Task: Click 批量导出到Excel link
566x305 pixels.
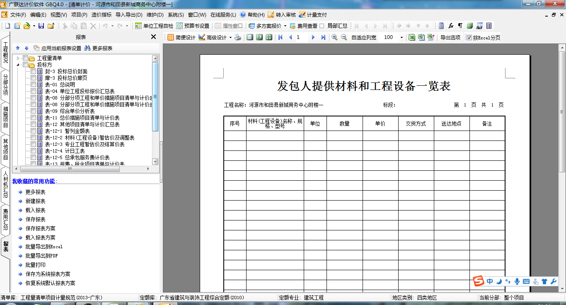Action: point(44,247)
